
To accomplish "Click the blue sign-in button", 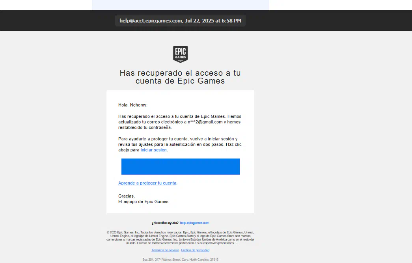I will [x=181, y=166].
